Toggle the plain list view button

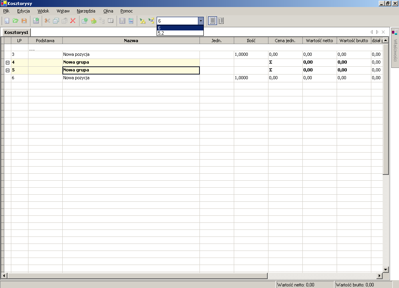click(x=212, y=21)
